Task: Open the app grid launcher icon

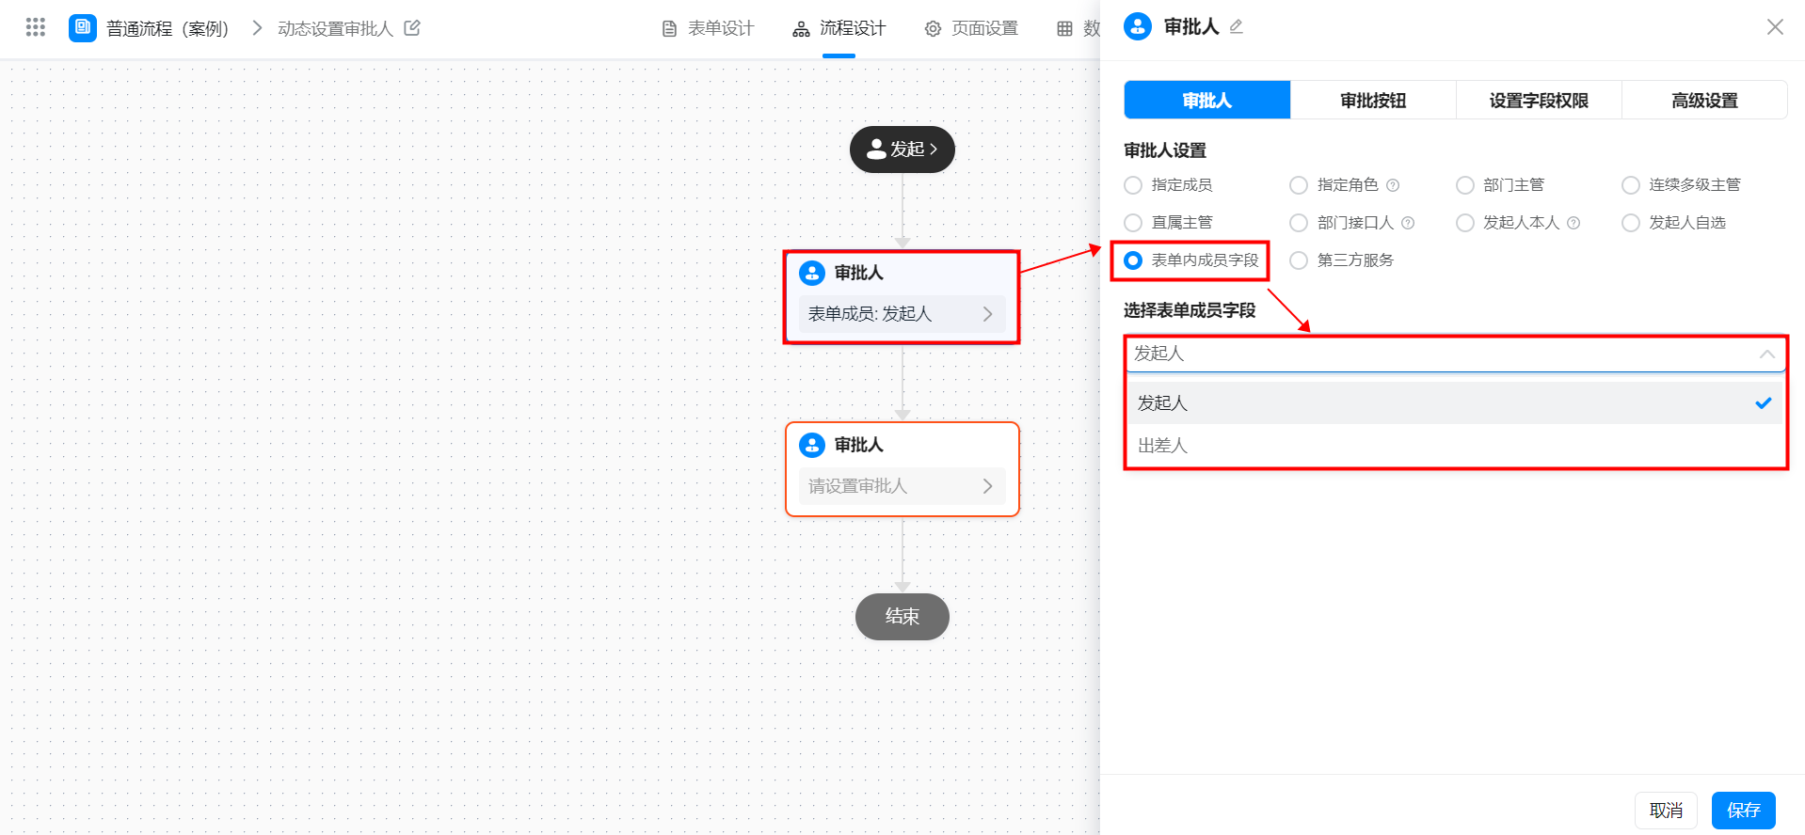Action: point(36,27)
